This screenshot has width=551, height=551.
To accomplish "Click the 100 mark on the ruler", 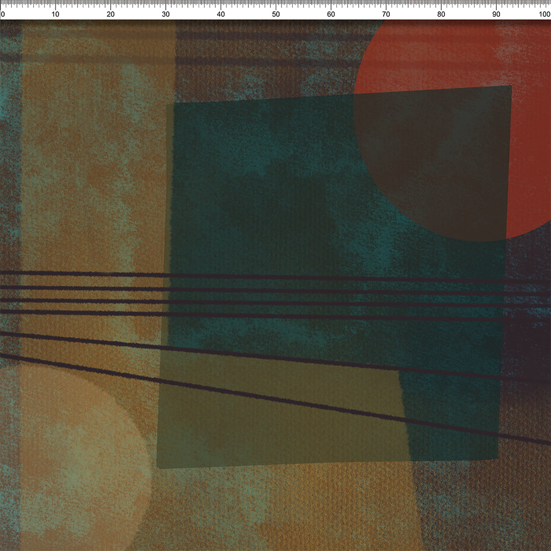I will (x=544, y=14).
